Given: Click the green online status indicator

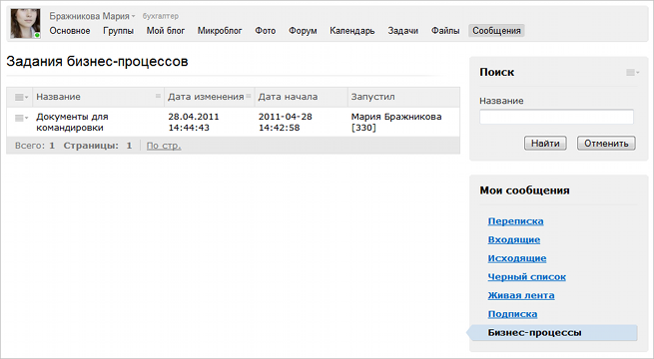Looking at the screenshot, I should 37,35.
